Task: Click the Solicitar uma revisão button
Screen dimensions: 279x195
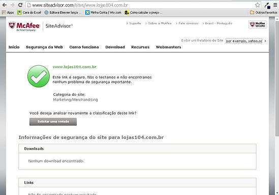Action: (53, 122)
